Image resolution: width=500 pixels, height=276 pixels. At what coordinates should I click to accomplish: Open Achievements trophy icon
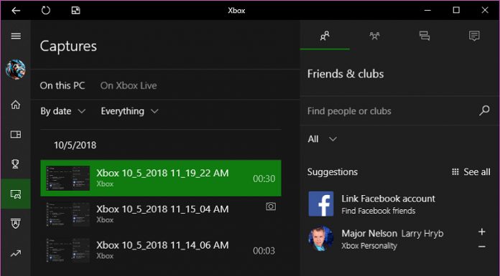[x=15, y=163]
